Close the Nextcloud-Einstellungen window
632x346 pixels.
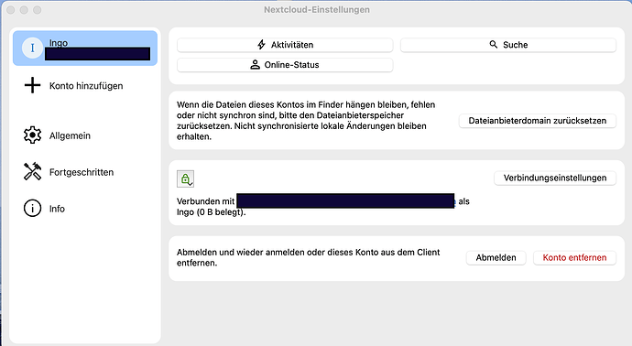click(11, 10)
